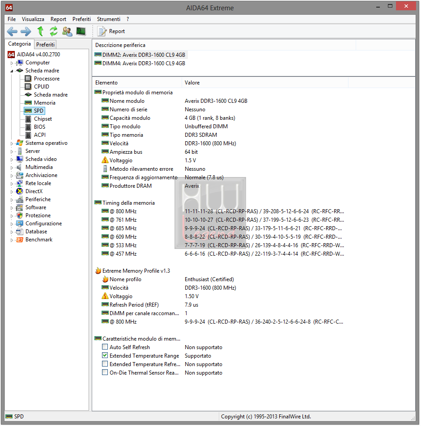Expand the Rete locale node
421x426 pixels.
pyautogui.click(x=12, y=184)
